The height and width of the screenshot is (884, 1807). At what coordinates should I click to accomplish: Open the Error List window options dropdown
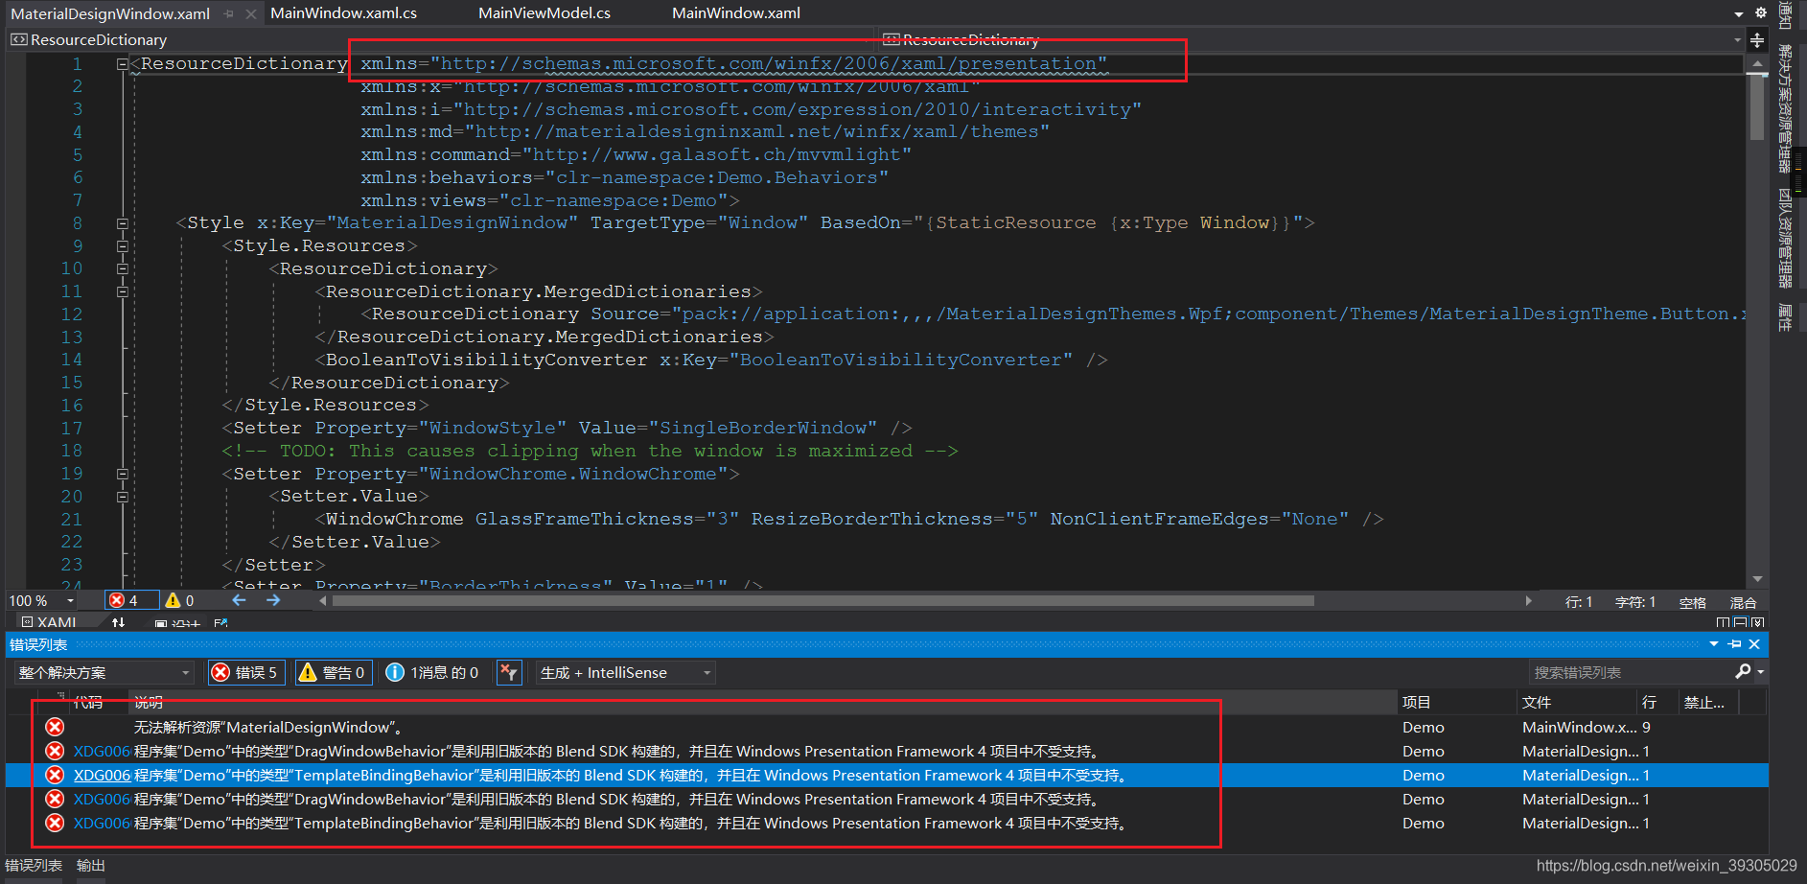[x=1714, y=644]
